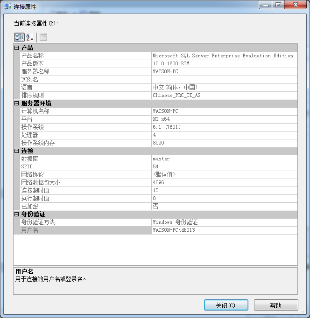Select the 实例名 property label
The width and height of the screenshot is (310, 318).
(29, 79)
